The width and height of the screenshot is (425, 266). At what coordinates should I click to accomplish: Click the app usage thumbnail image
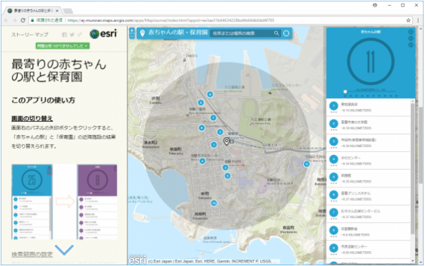(64, 202)
